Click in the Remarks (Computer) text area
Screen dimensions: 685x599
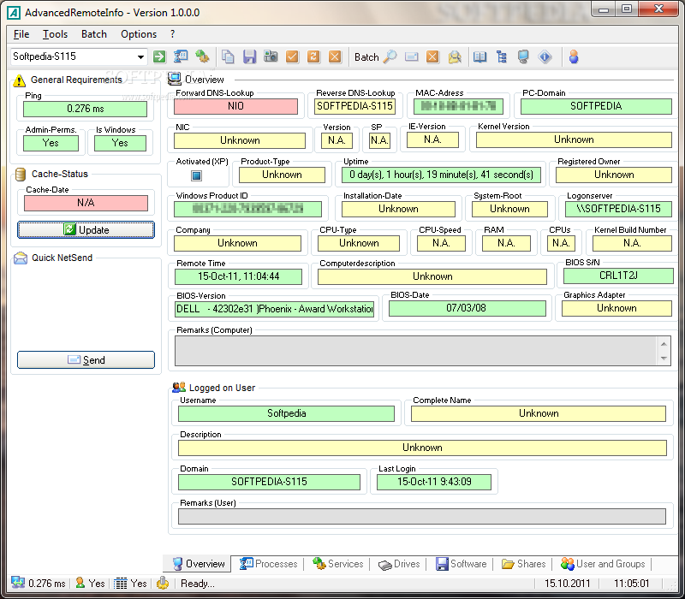click(x=416, y=351)
